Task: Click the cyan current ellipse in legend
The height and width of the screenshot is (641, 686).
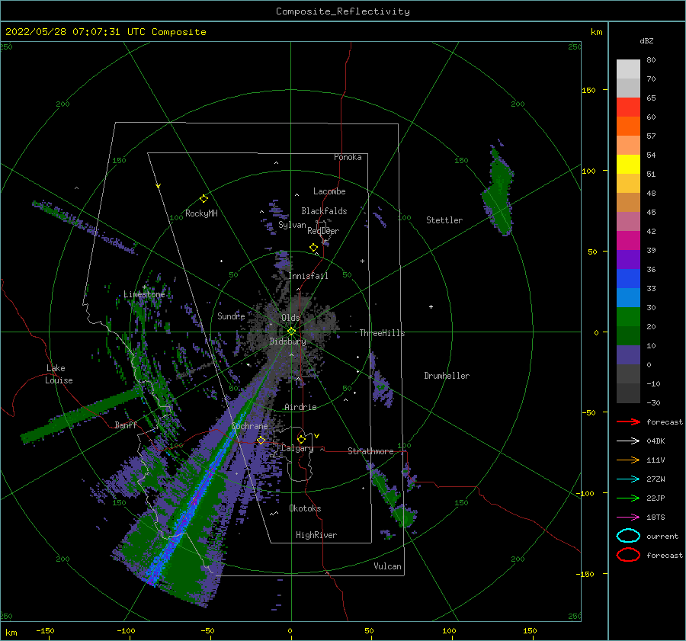Action: coord(628,536)
